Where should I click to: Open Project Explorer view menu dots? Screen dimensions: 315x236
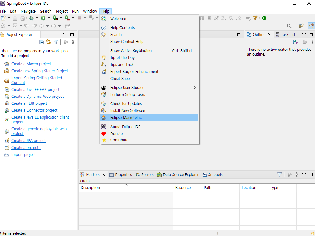[73, 42]
